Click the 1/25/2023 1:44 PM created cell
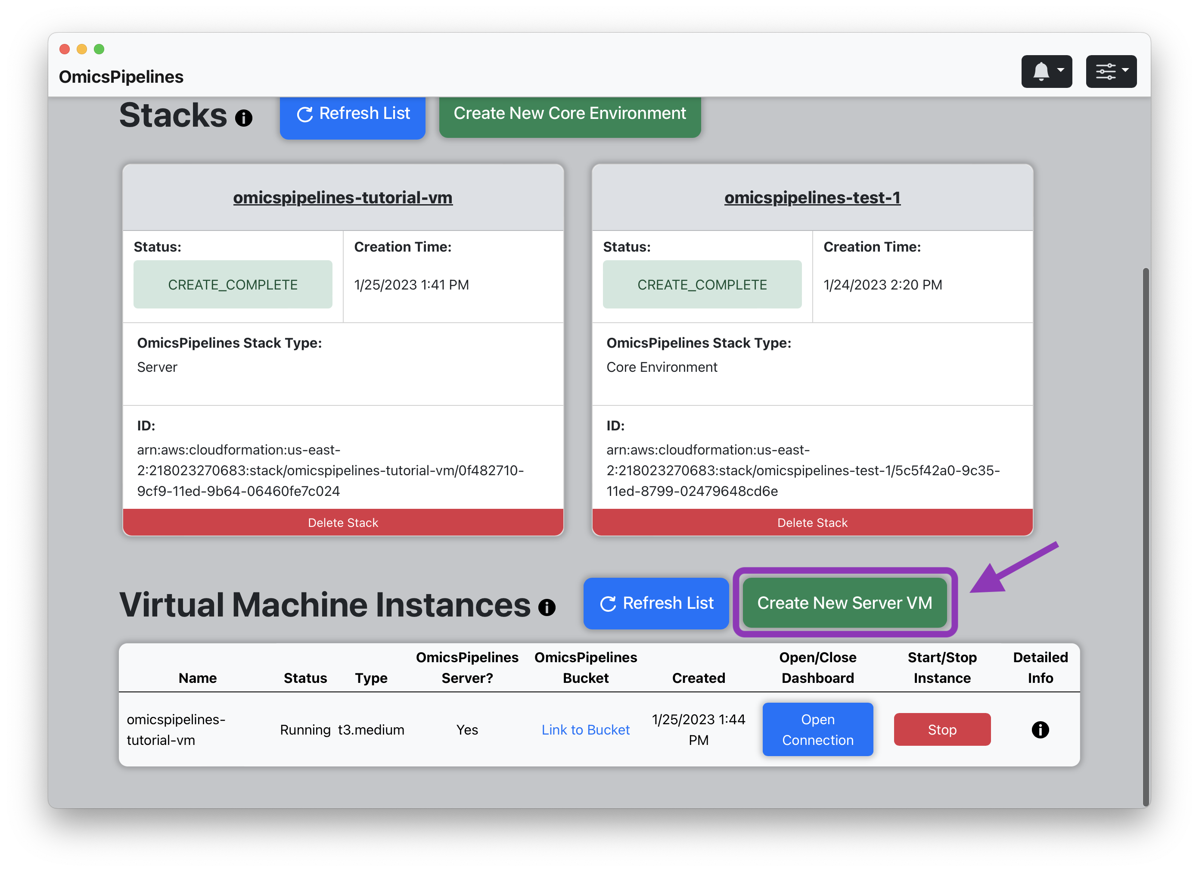The width and height of the screenshot is (1199, 872). click(699, 729)
